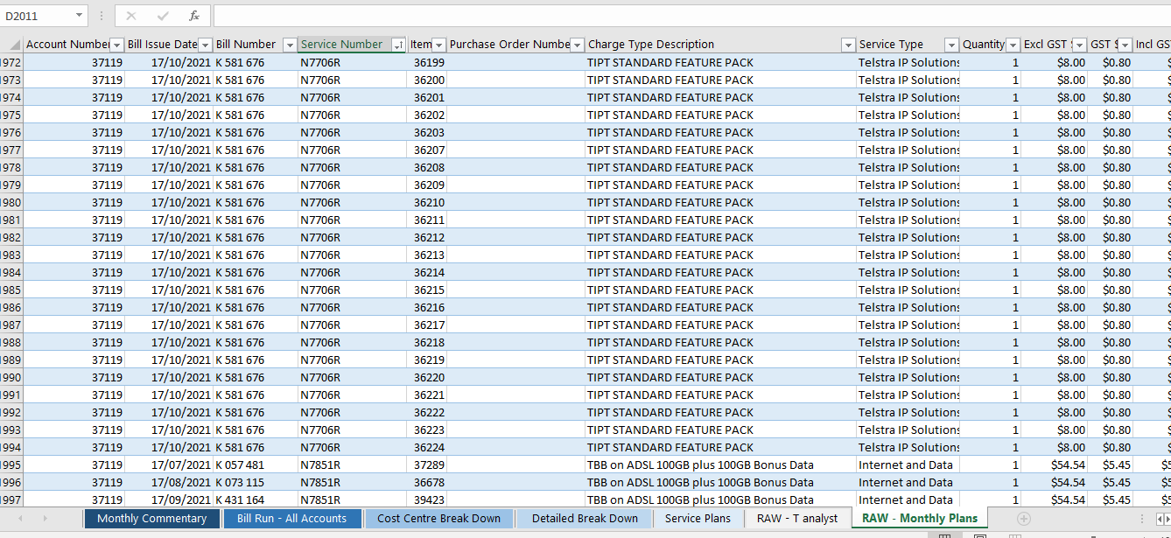Select bill number cell K 057 481
The width and height of the screenshot is (1171, 538).
[256, 465]
